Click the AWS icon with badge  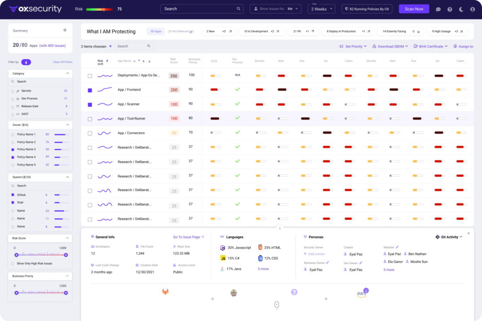(x=361, y=293)
